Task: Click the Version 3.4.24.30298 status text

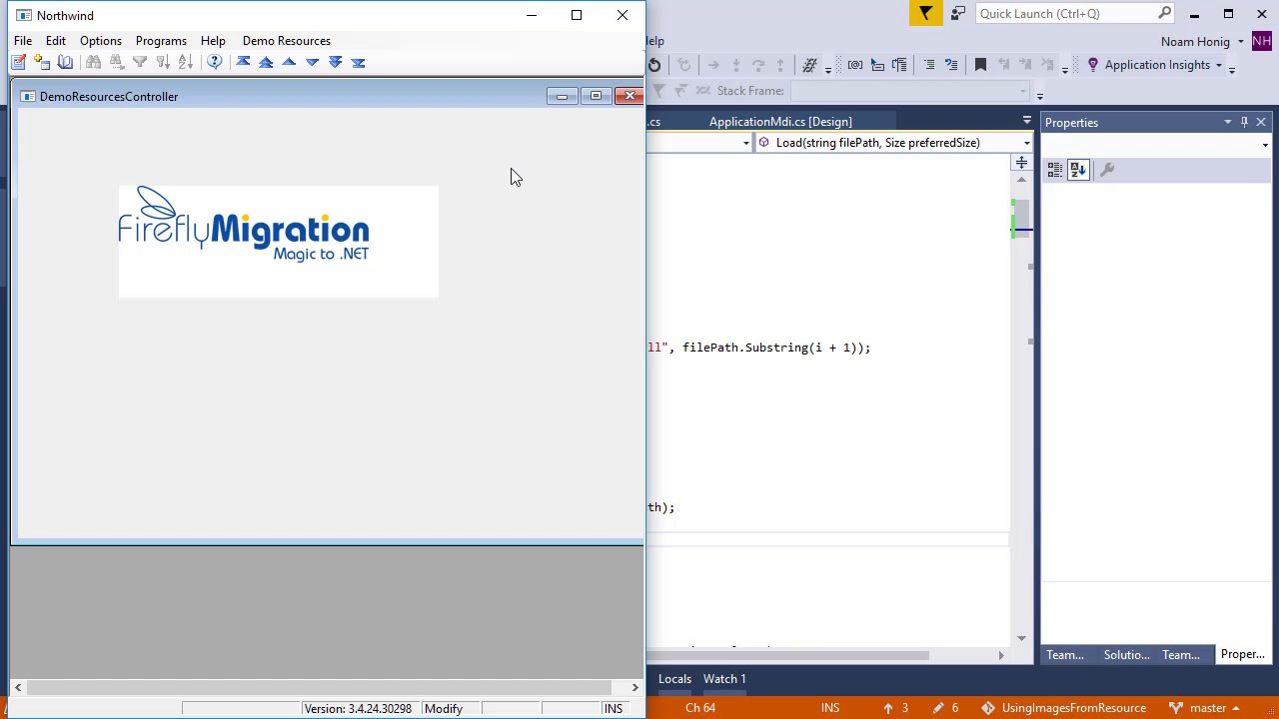Action: pos(358,709)
